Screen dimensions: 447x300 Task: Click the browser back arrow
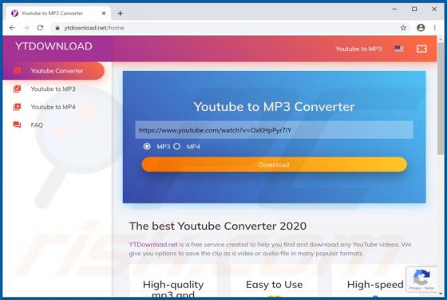(x=12, y=28)
